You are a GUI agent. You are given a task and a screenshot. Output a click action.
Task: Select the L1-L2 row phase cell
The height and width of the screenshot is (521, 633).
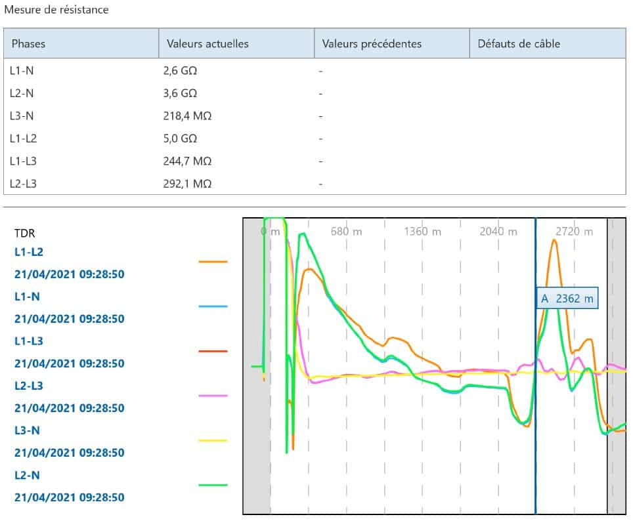coord(24,138)
